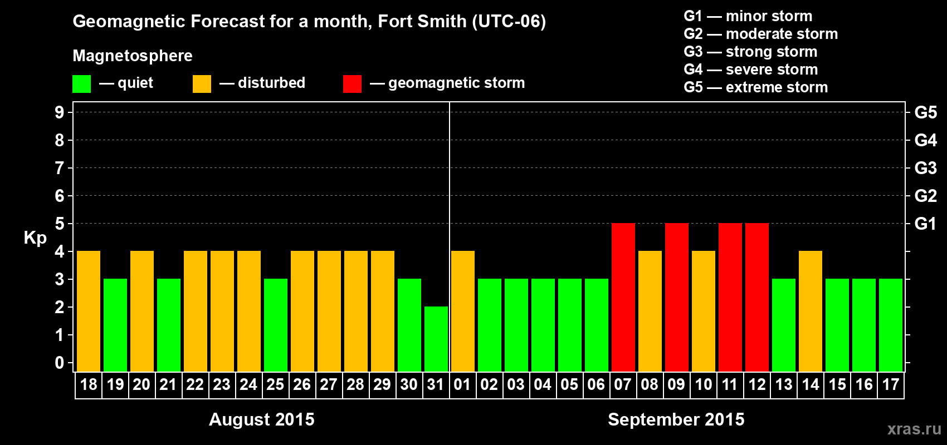Image resolution: width=947 pixels, height=445 pixels.
Task: Click the orange bar for September 08
Action: click(650, 311)
